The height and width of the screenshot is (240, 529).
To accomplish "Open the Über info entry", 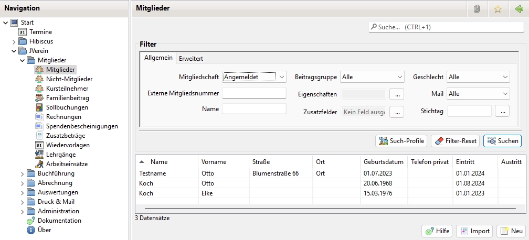I will pos(45,230).
